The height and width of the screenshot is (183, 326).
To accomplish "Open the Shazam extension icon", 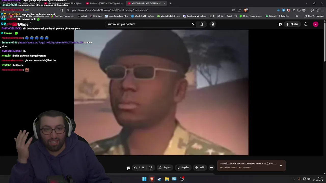I will point(283,10).
